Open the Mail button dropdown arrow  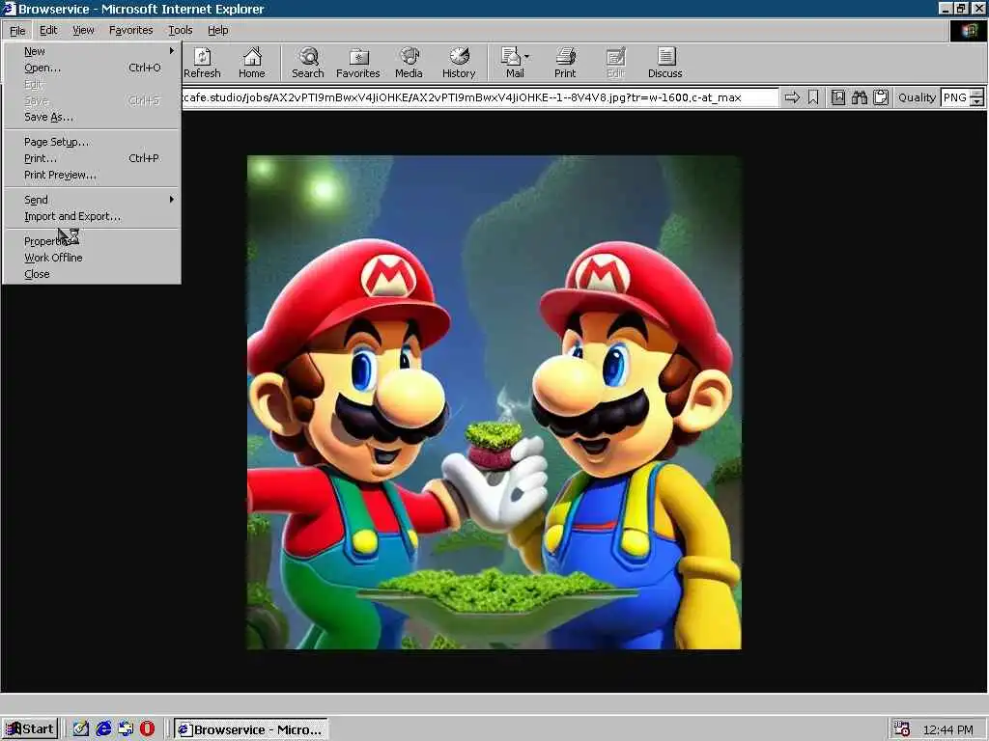click(526, 57)
